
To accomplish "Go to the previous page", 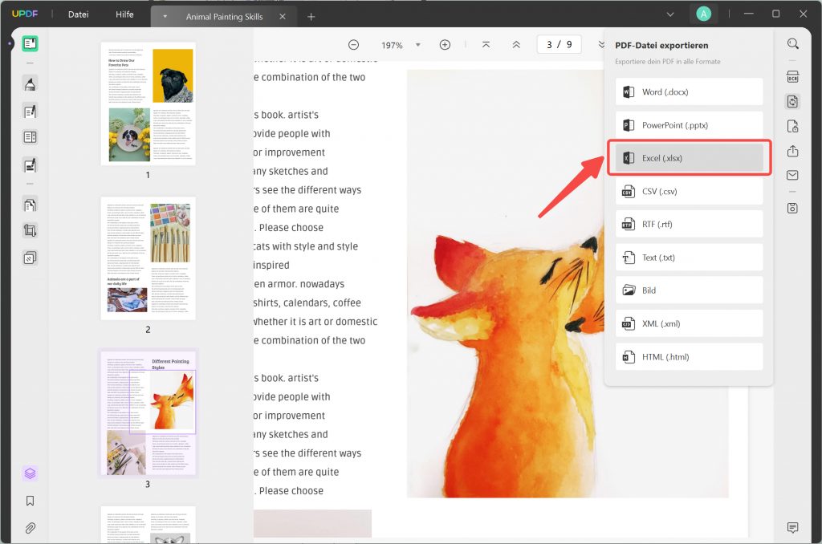I will tap(516, 45).
